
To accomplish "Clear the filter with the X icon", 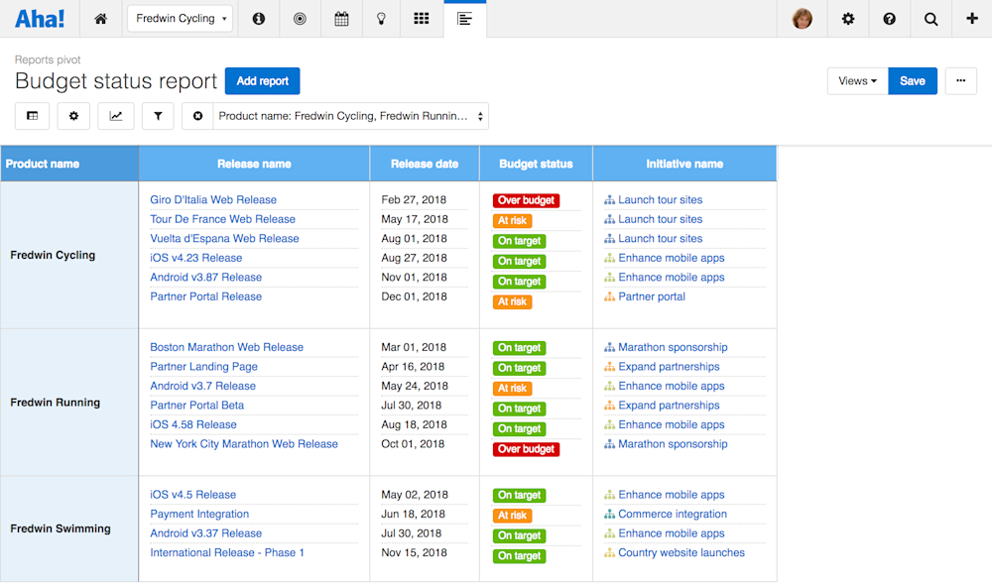I will coord(197,115).
